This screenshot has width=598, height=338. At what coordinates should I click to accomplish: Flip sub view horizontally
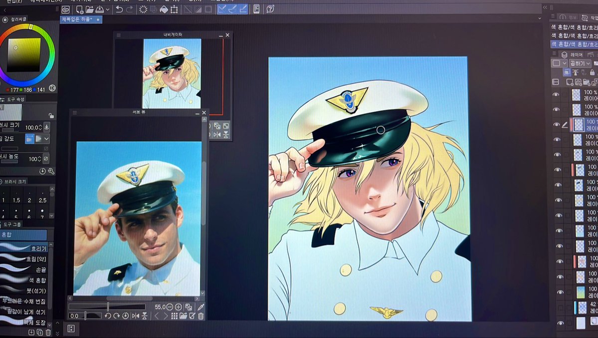[x=135, y=316]
